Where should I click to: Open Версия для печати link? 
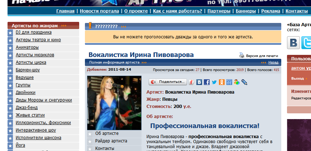[262, 56]
